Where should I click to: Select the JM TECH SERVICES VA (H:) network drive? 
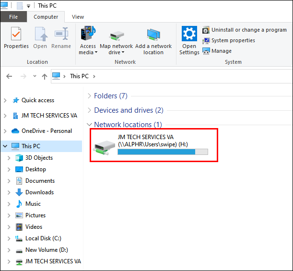click(154, 145)
